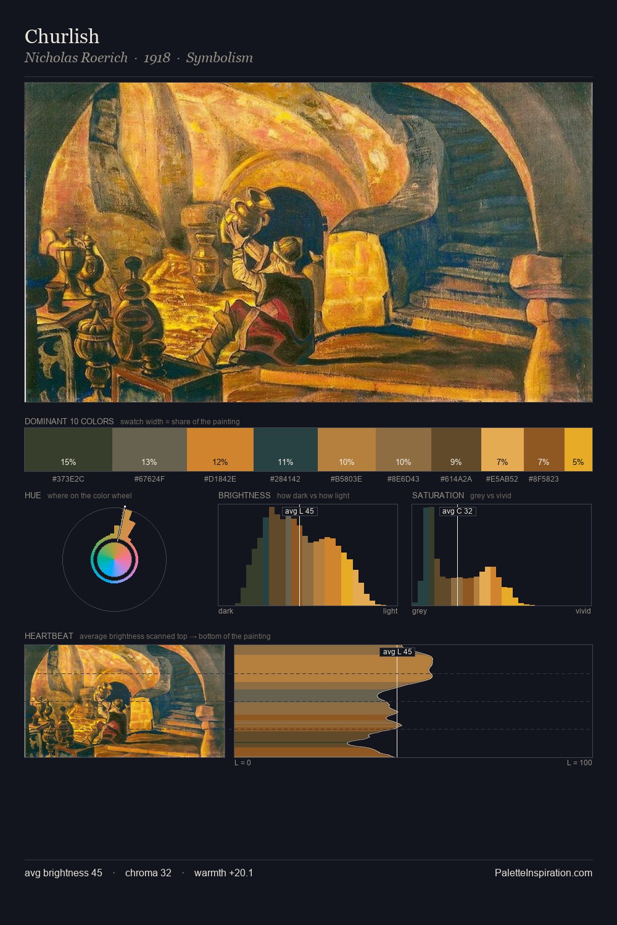Viewport: 617px width, 925px height.
Task: Click the DOMINANT 10 COLORS heading
Action: coord(69,422)
